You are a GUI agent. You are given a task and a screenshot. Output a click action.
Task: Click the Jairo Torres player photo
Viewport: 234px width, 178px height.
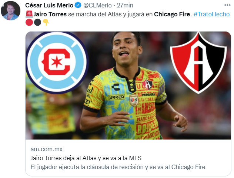tap(128, 85)
